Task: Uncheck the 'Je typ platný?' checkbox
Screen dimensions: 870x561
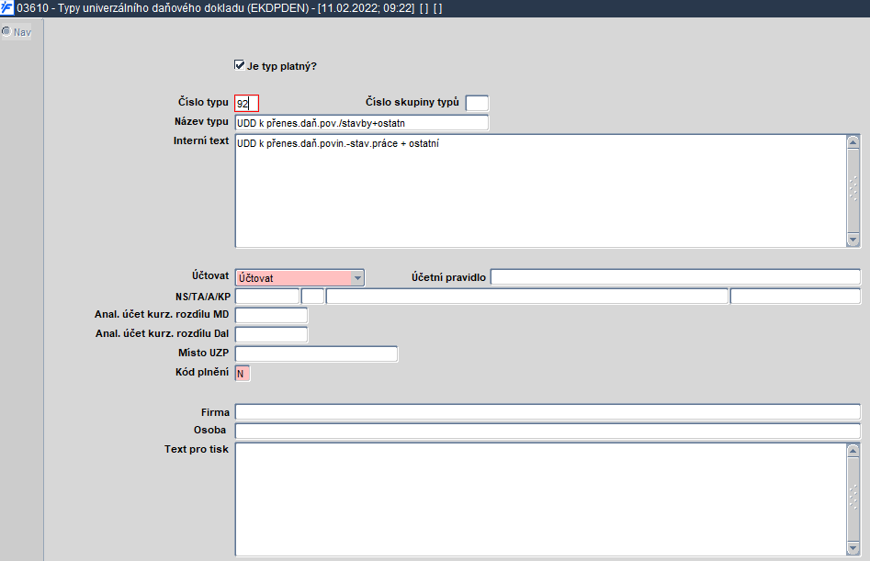Action: (240, 65)
